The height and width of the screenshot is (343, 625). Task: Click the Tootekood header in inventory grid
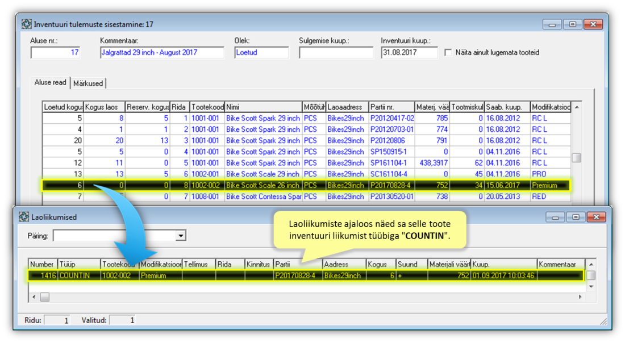(207, 107)
